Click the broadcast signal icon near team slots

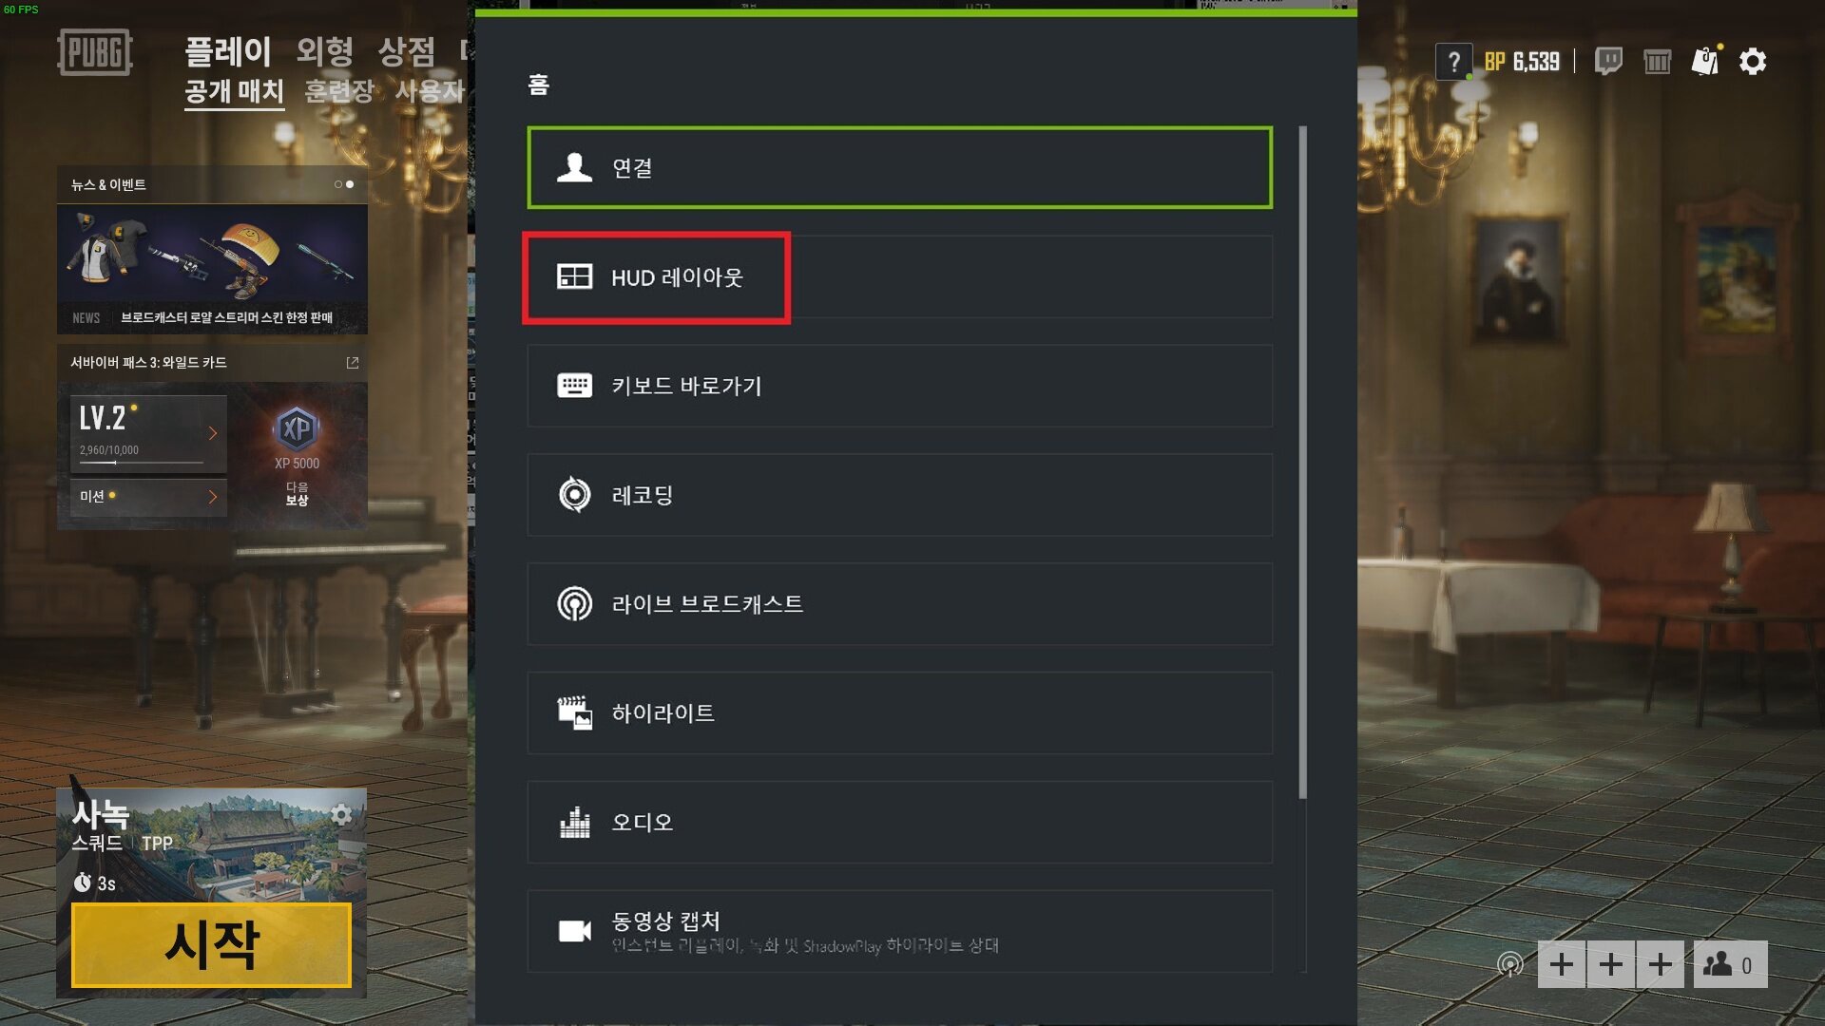coord(1509,964)
